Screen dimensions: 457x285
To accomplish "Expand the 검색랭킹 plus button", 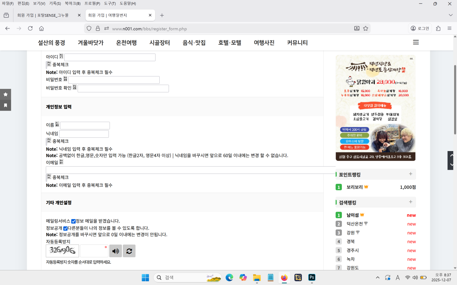I will [x=410, y=202].
